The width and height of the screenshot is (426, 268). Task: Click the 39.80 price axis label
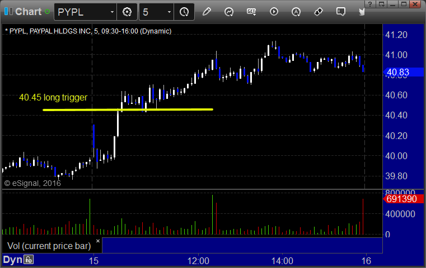pyautogui.click(x=396, y=176)
